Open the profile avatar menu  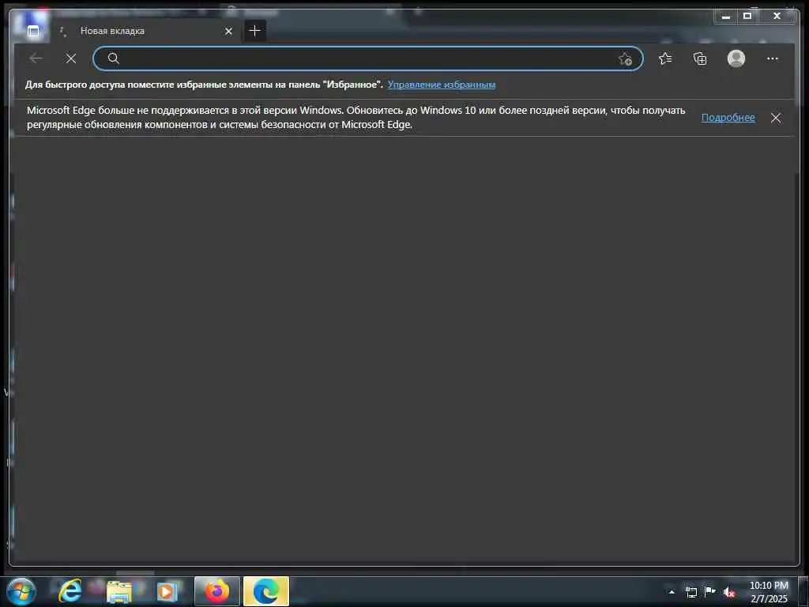click(736, 58)
